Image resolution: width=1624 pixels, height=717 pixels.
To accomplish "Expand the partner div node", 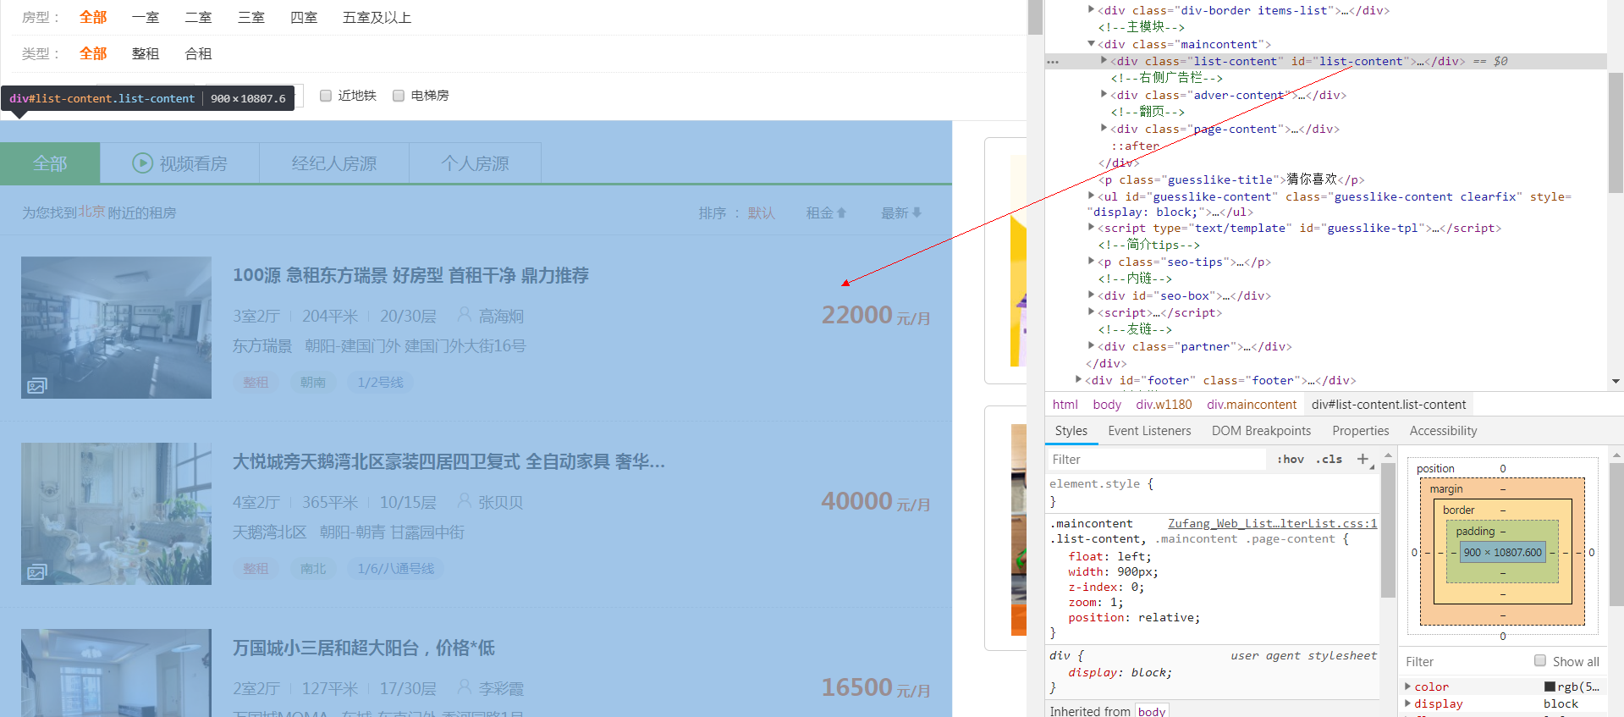I will point(1092,345).
